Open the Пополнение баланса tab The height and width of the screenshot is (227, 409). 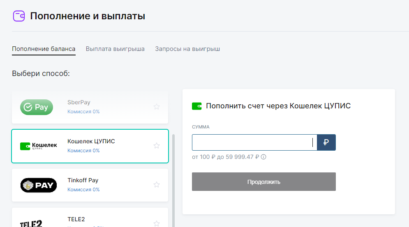click(44, 49)
